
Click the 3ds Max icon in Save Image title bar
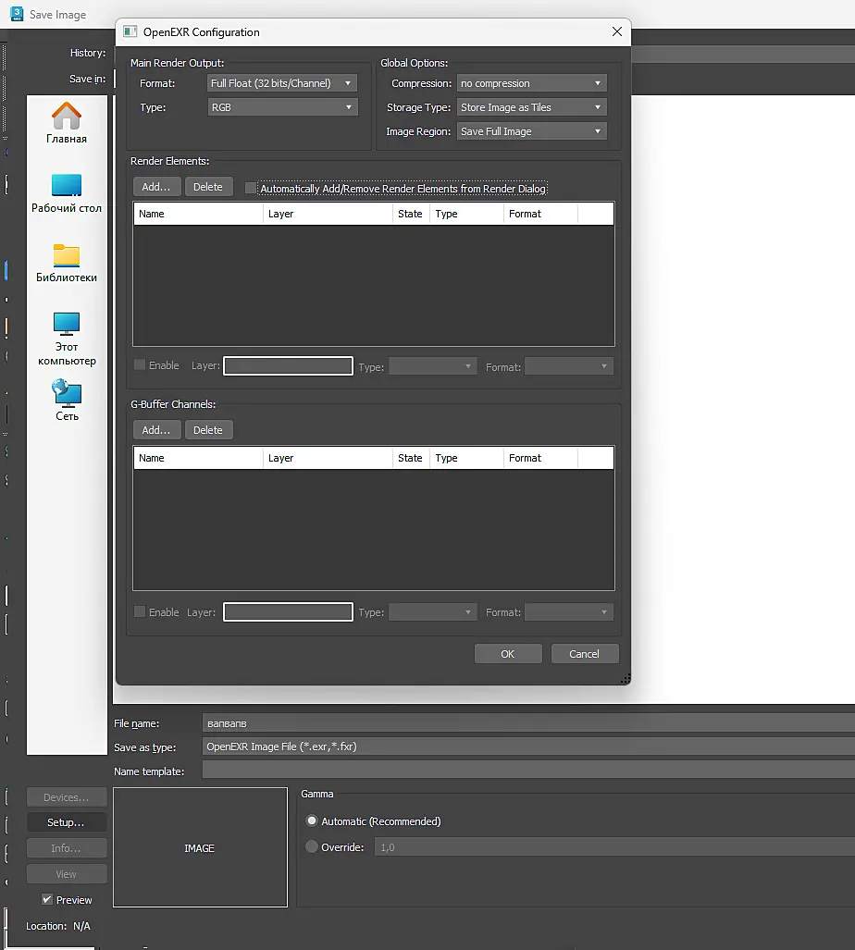(17, 14)
